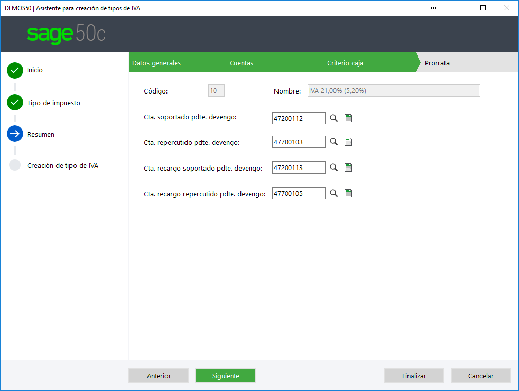
Task: Open account sheet for Cta. recargo repercutido pdte. devengo
Action: point(348,193)
